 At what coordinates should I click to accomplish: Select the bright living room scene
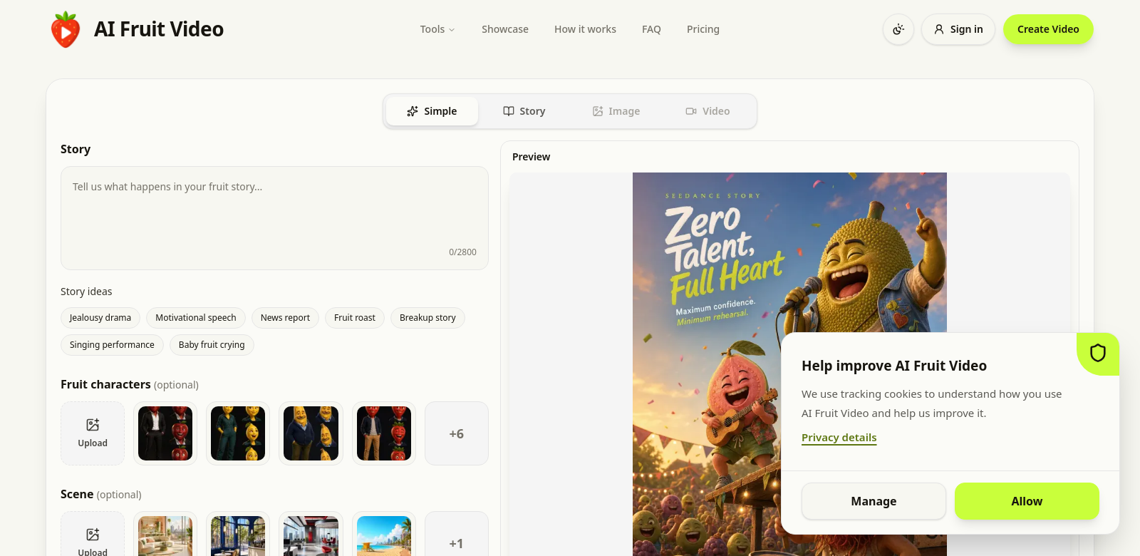165,535
